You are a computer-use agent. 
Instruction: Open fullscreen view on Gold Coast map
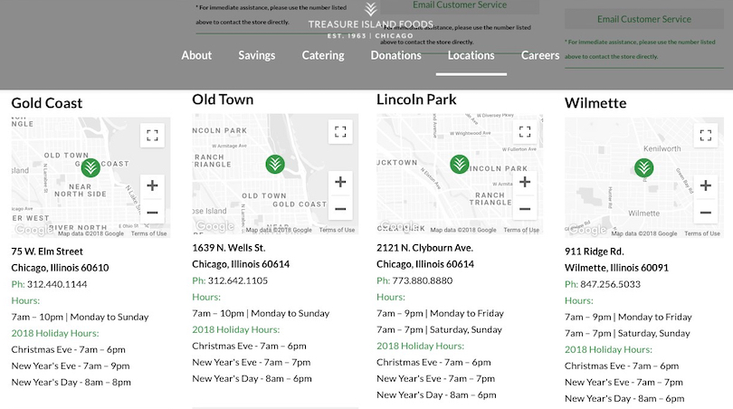tap(152, 136)
